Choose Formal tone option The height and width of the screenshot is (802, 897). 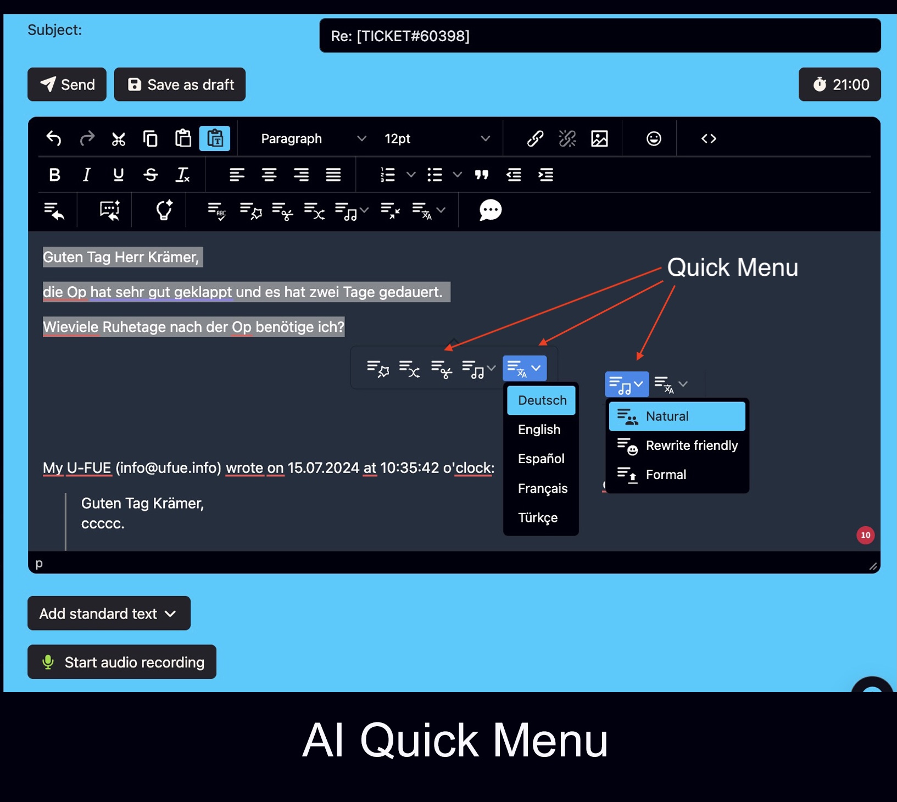[677, 475]
